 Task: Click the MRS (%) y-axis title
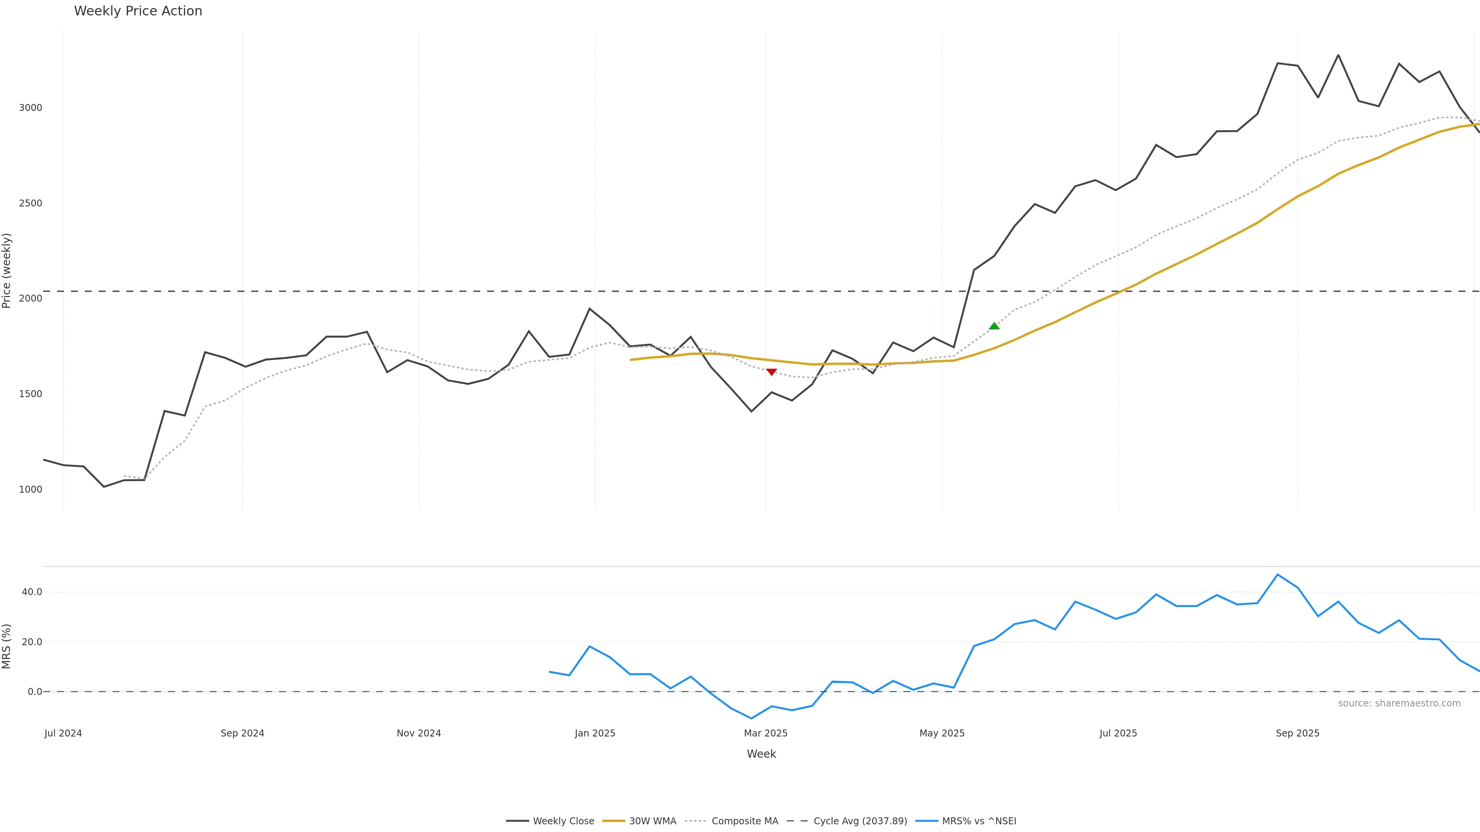(x=7, y=646)
